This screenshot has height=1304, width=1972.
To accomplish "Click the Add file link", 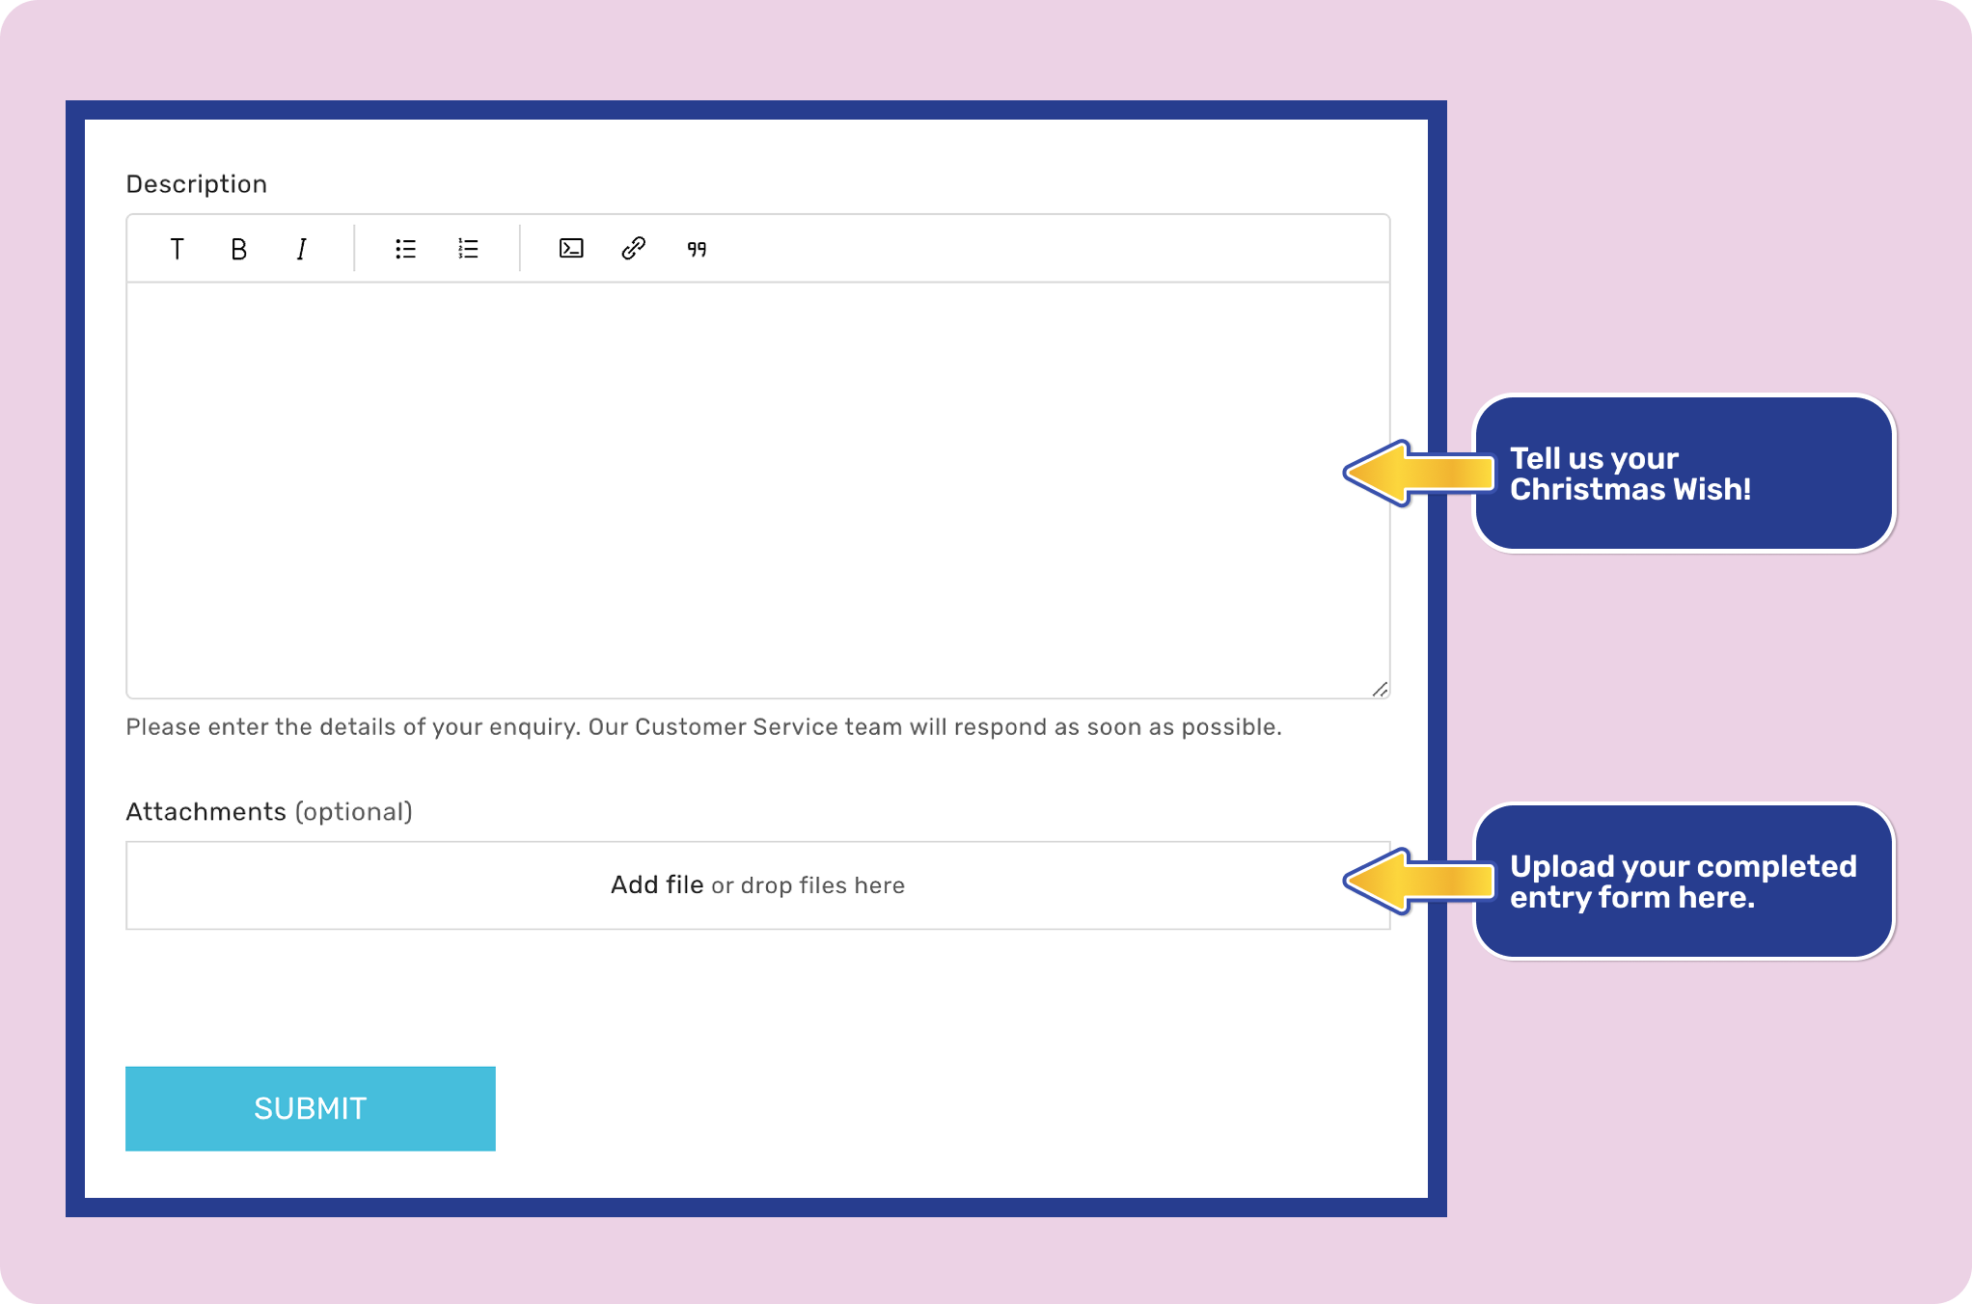I will [x=656, y=884].
